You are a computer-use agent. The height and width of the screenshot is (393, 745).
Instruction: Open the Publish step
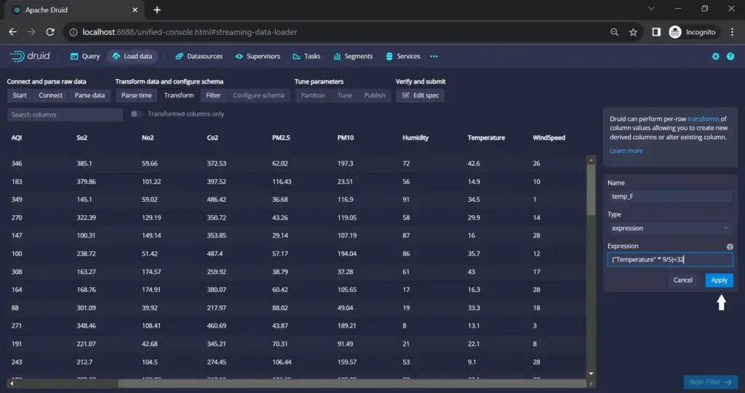pyautogui.click(x=375, y=95)
